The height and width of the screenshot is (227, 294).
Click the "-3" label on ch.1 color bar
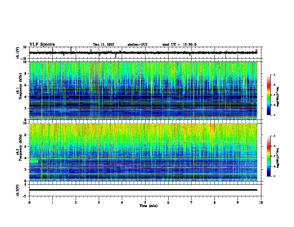(274, 75)
